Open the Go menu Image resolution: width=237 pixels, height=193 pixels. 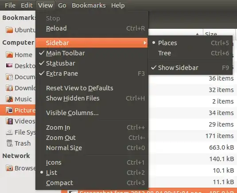pos(62,5)
